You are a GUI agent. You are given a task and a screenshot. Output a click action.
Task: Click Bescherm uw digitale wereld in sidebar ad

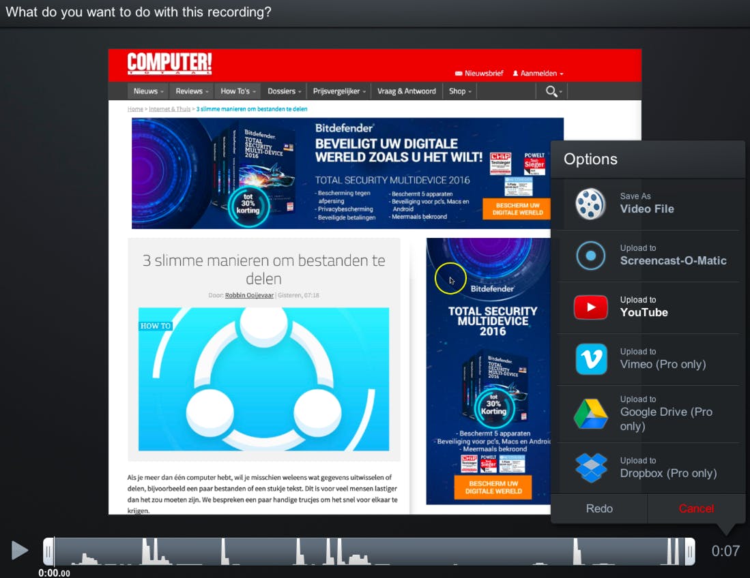[493, 487]
